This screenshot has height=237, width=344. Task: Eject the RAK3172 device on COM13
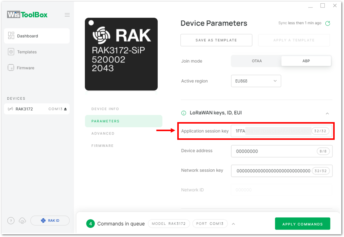click(65, 109)
